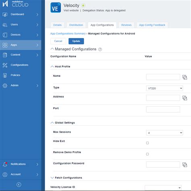
Task: Click substitution variable icon for Address field
Action: point(185,98)
